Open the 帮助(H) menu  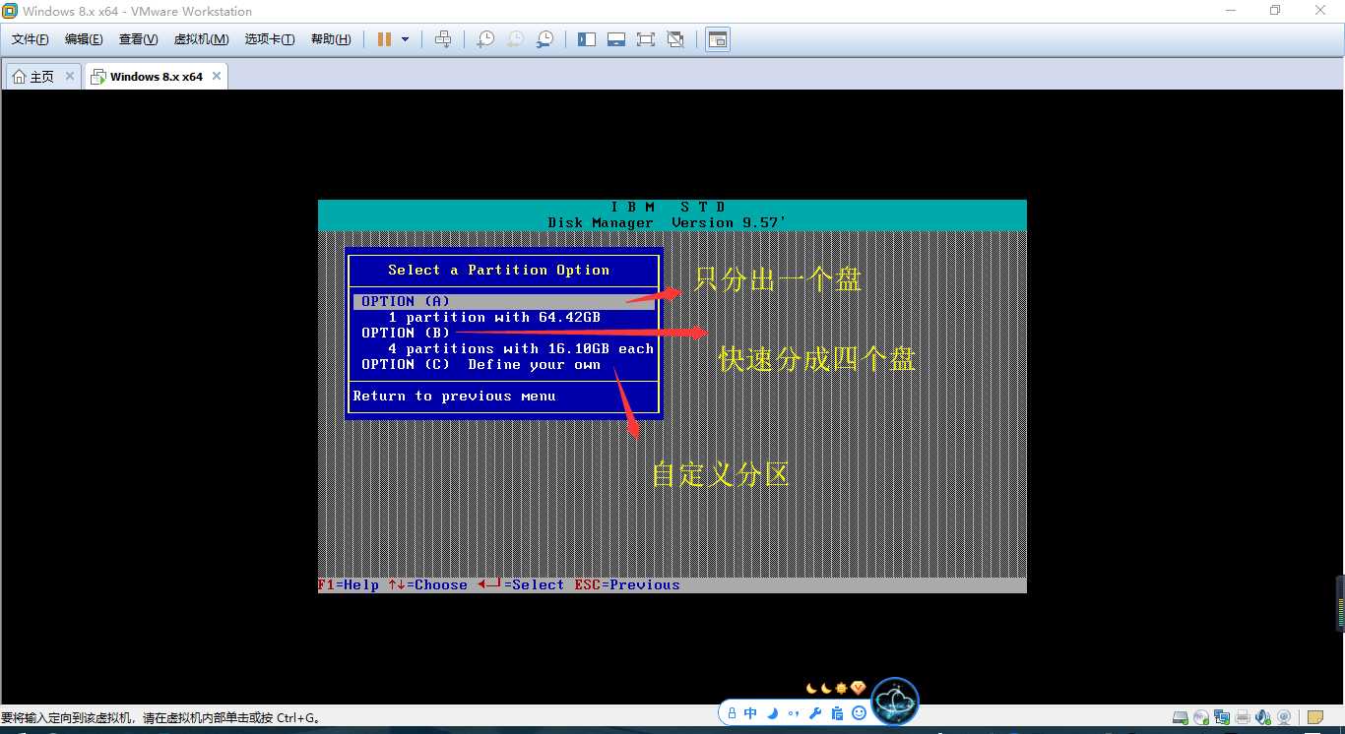click(331, 39)
